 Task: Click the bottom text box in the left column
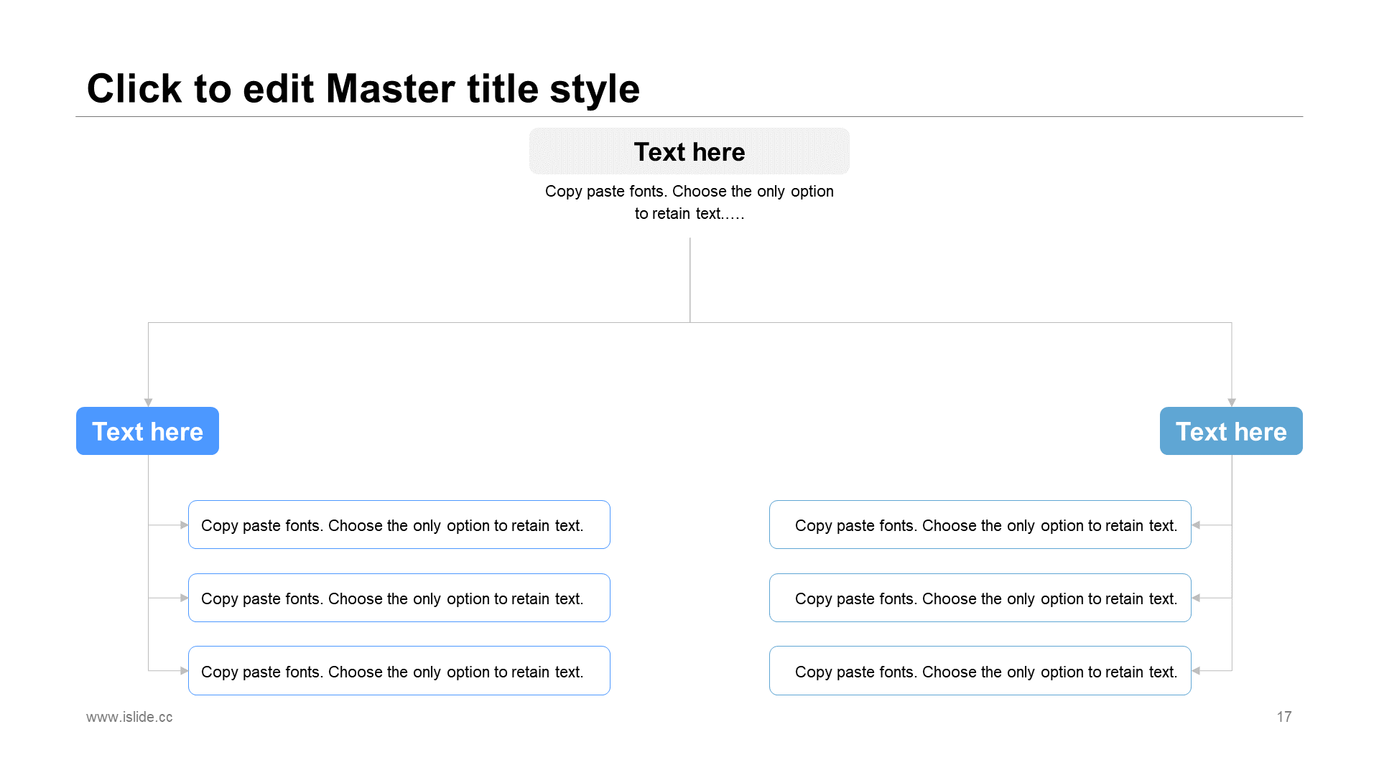click(x=399, y=672)
